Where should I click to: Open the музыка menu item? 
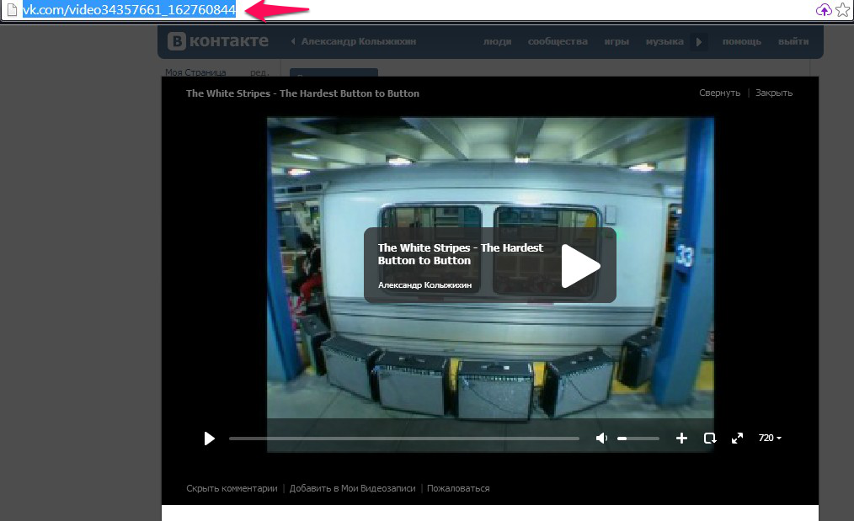click(665, 41)
